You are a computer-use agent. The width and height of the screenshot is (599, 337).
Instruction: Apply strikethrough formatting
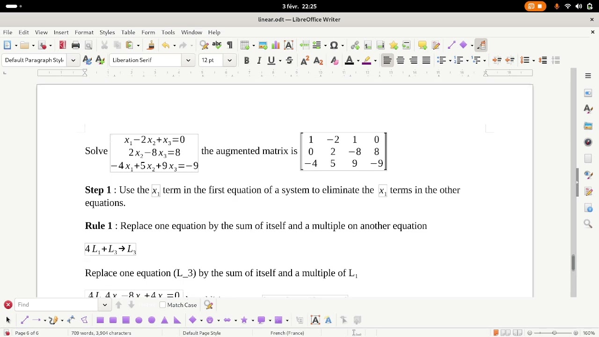click(289, 60)
